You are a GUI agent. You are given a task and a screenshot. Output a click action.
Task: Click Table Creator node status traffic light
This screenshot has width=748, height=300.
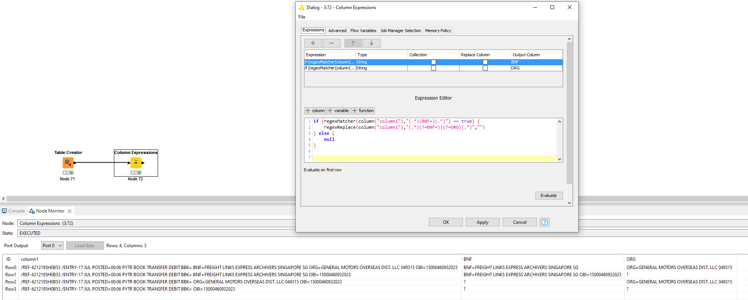click(68, 172)
